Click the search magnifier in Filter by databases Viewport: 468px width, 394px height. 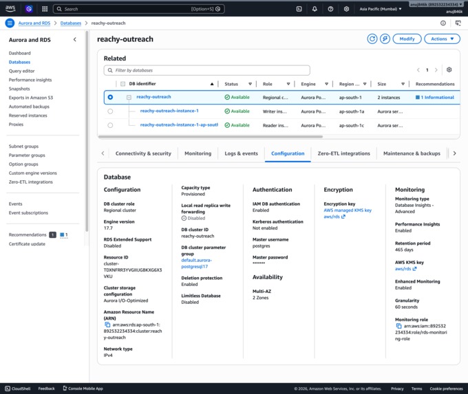pos(110,70)
